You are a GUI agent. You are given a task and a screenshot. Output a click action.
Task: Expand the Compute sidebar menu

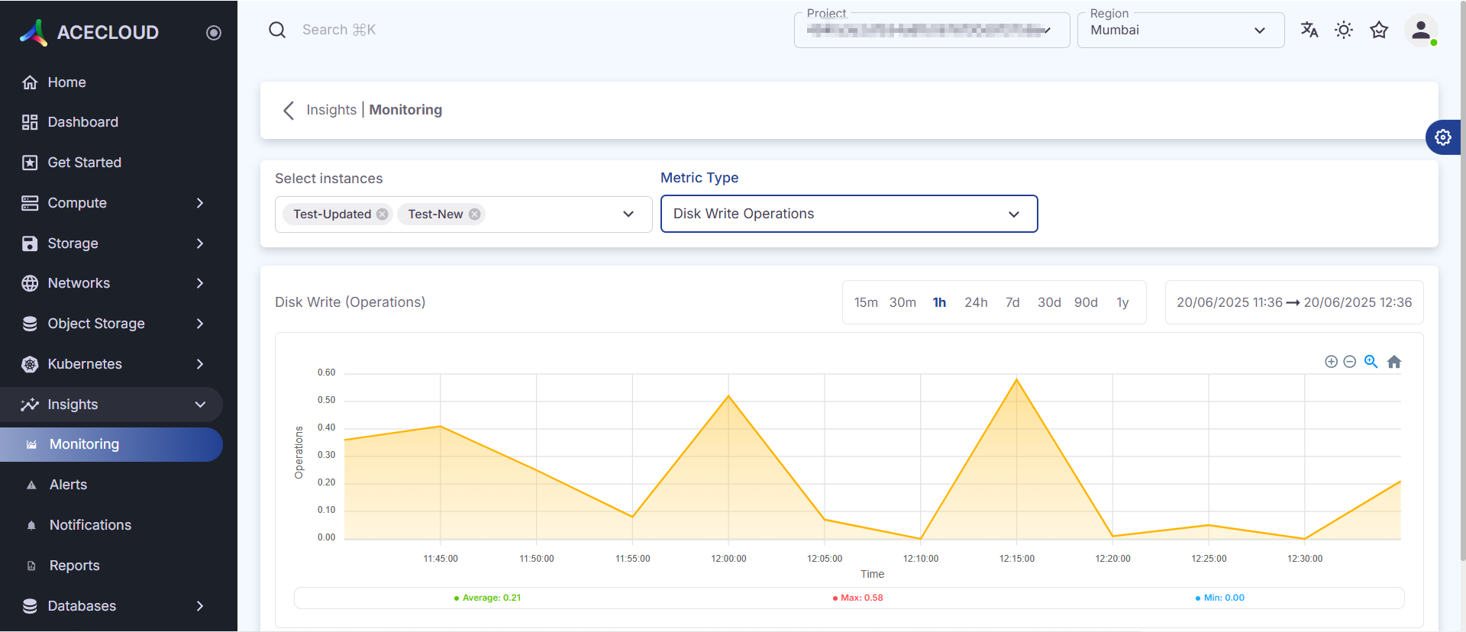click(115, 203)
